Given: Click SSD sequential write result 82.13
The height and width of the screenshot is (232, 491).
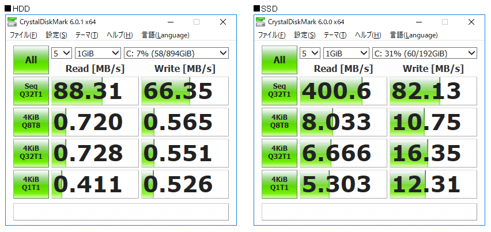Looking at the screenshot, I should [x=433, y=91].
